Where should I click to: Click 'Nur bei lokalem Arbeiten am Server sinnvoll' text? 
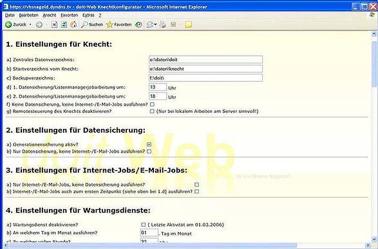(x=207, y=111)
